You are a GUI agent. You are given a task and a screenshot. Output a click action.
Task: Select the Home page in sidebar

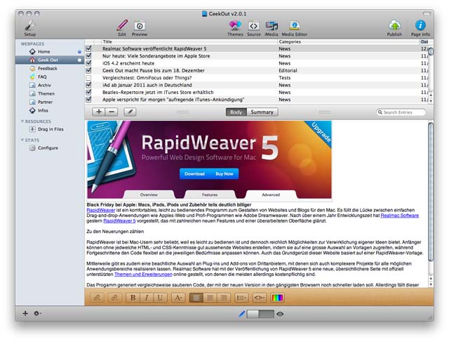tap(50, 51)
